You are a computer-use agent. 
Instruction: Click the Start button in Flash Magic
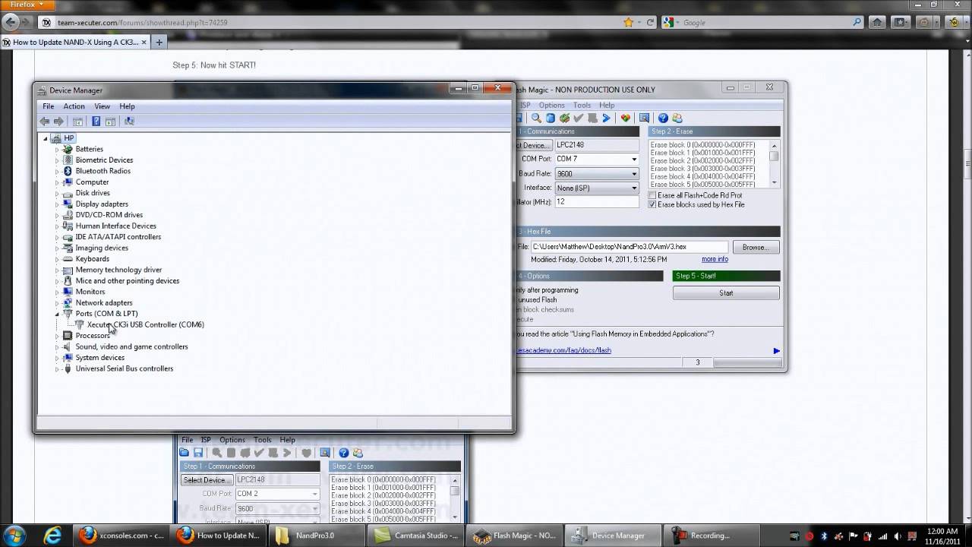coord(726,293)
